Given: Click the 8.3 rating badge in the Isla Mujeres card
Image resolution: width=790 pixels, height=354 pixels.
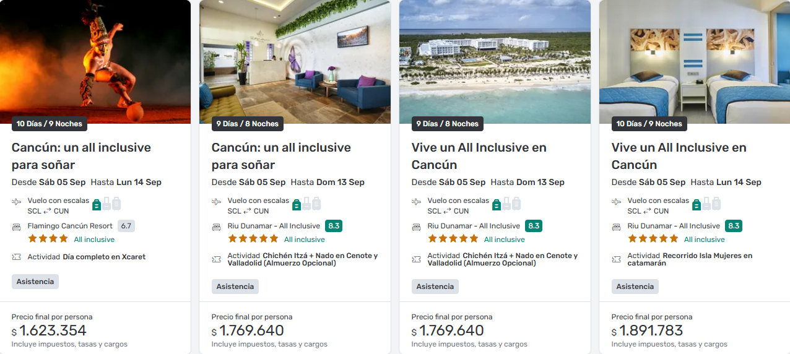Looking at the screenshot, I should (734, 226).
